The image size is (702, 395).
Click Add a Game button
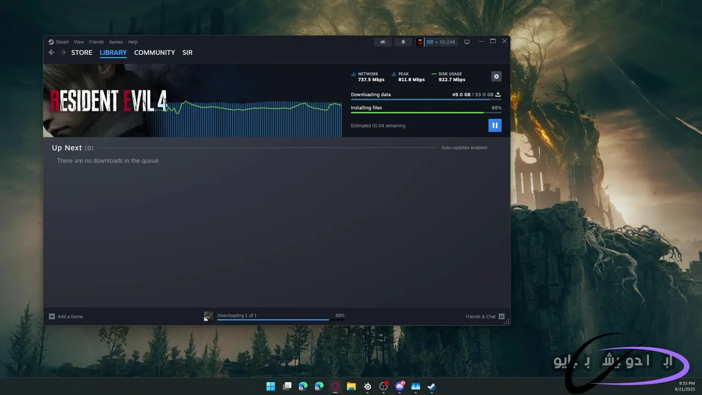tap(66, 317)
